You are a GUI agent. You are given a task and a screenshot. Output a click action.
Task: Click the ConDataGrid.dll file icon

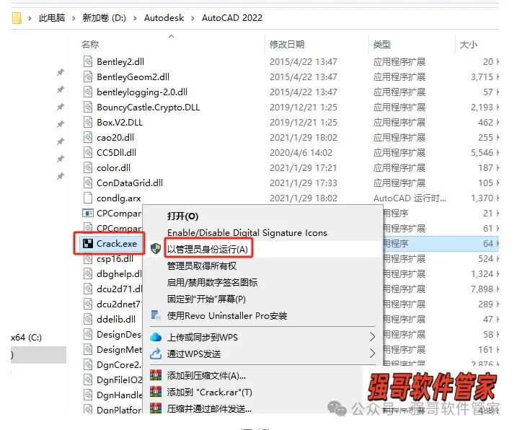88,183
